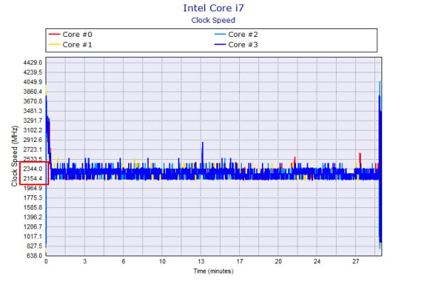The image size is (427, 284).
Task: Click the light blue peak at chart end
Action: [x=379, y=88]
